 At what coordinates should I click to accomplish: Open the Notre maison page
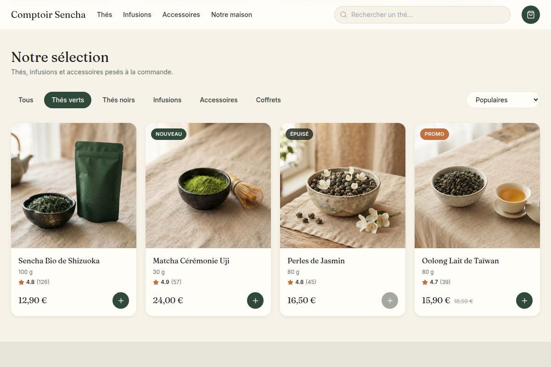(x=231, y=15)
